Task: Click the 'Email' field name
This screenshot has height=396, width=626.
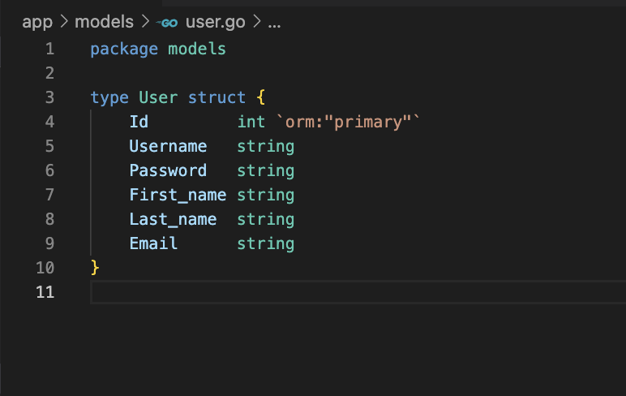Action: click(153, 243)
